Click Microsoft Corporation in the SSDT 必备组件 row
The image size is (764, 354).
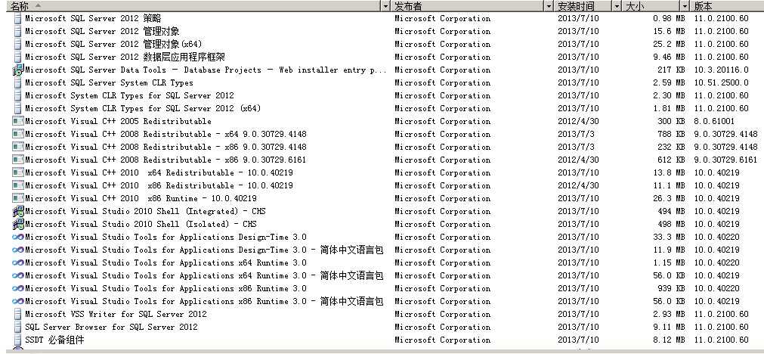pyautogui.click(x=442, y=340)
